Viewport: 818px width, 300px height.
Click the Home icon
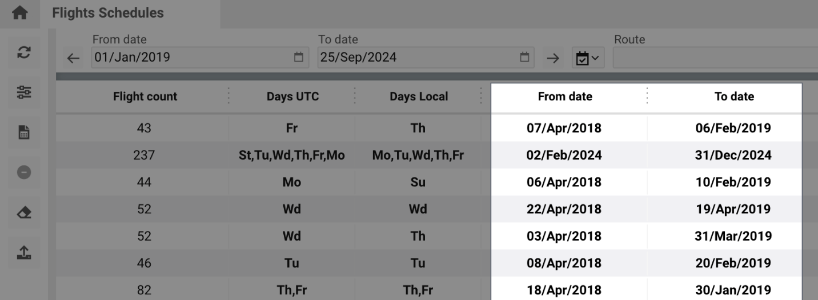[19, 13]
